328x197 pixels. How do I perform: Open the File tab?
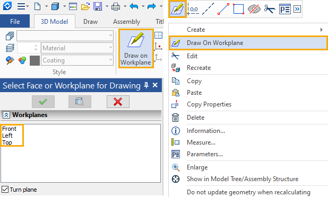(x=15, y=21)
